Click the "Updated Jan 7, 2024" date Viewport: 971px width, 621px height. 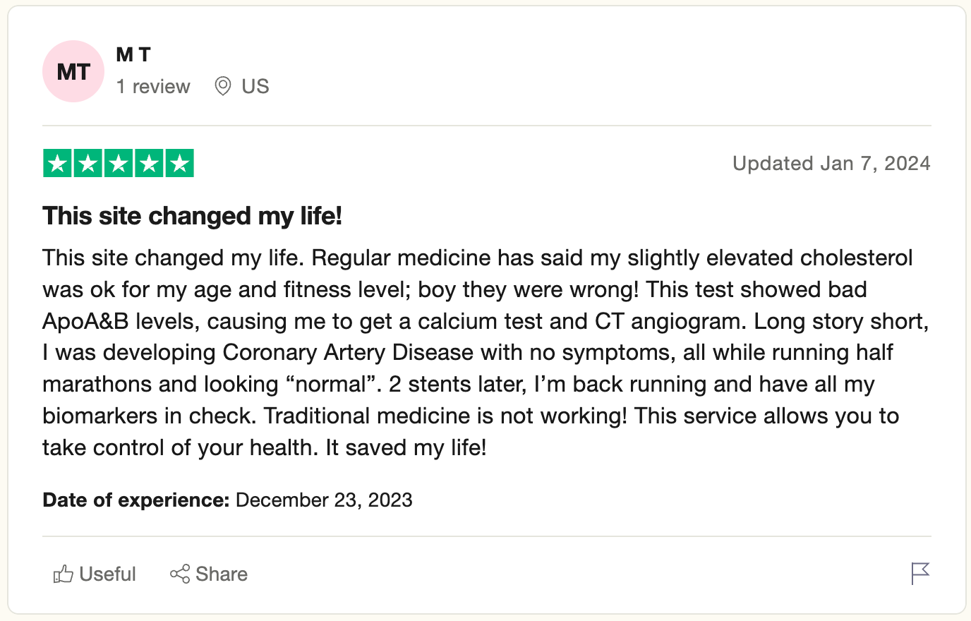831,163
